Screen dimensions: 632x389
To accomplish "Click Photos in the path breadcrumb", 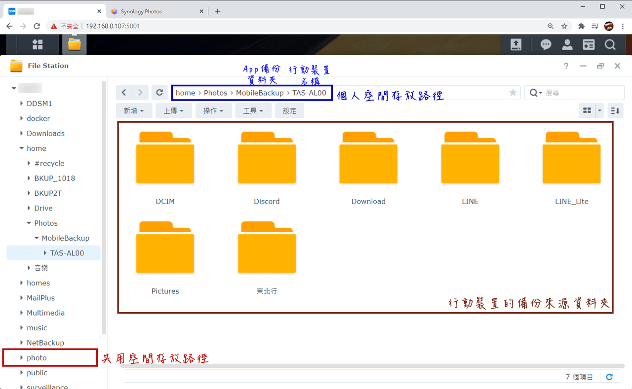I will 216,93.
